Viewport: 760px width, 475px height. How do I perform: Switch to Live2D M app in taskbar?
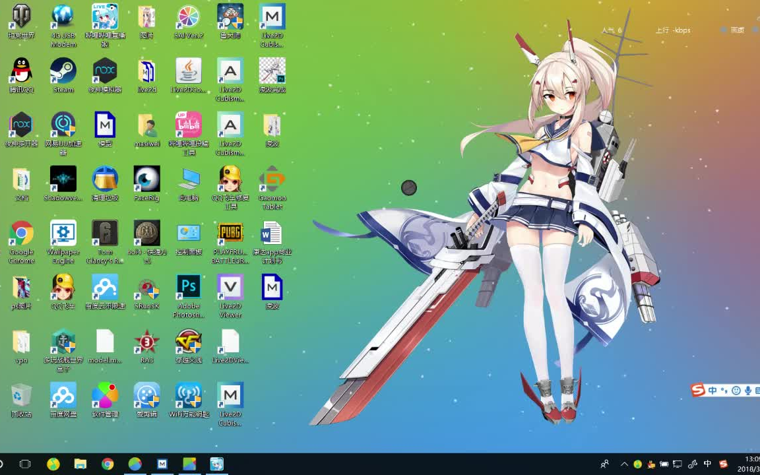click(162, 464)
